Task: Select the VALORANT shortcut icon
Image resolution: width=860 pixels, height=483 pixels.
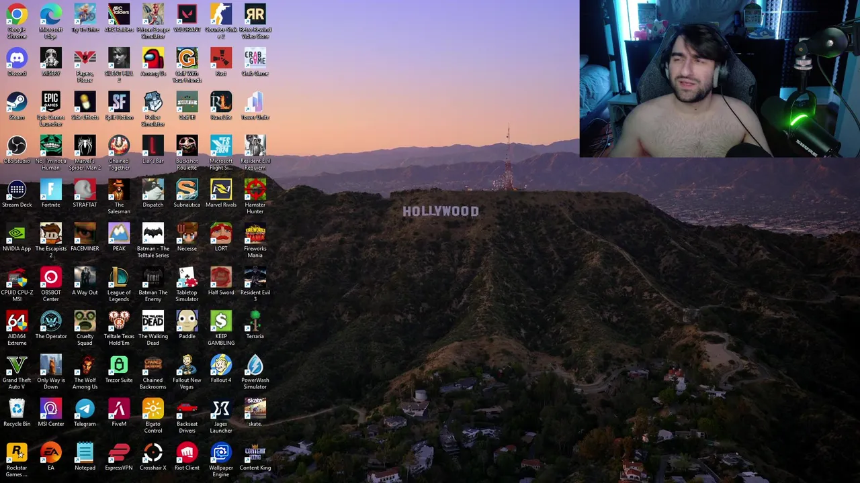Action: 187,14
